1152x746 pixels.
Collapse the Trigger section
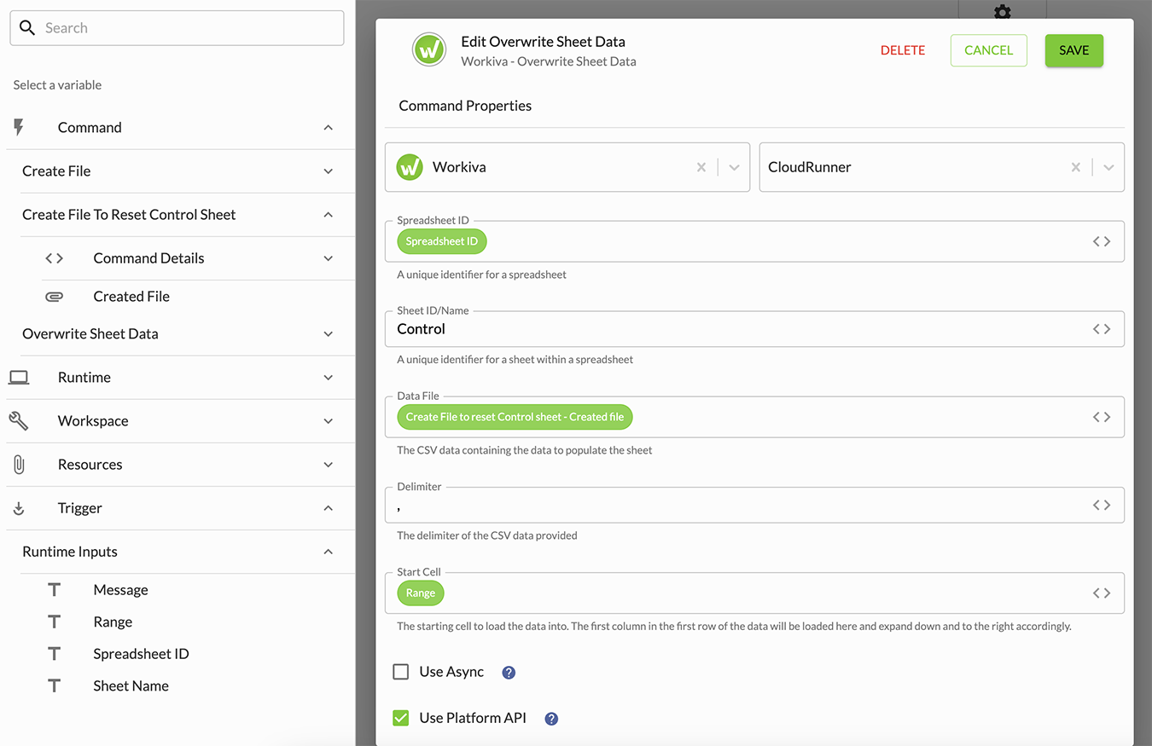coord(329,508)
